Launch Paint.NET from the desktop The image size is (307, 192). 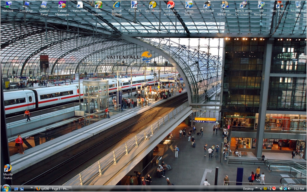(134, 5)
